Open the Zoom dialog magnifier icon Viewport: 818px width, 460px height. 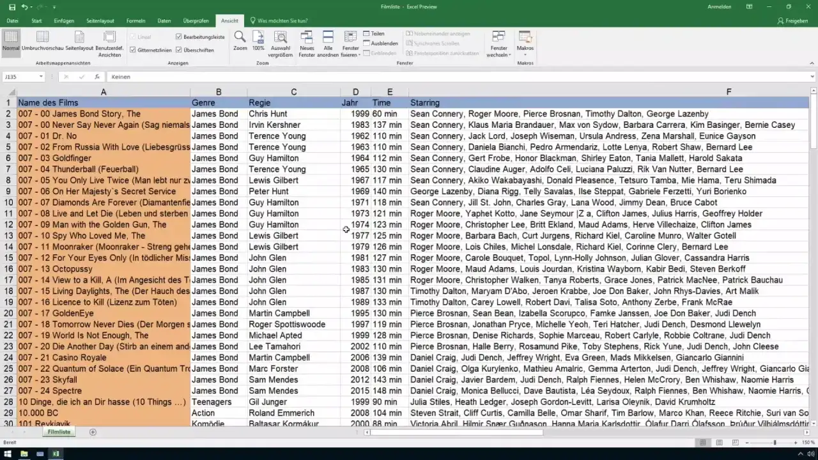pos(240,38)
